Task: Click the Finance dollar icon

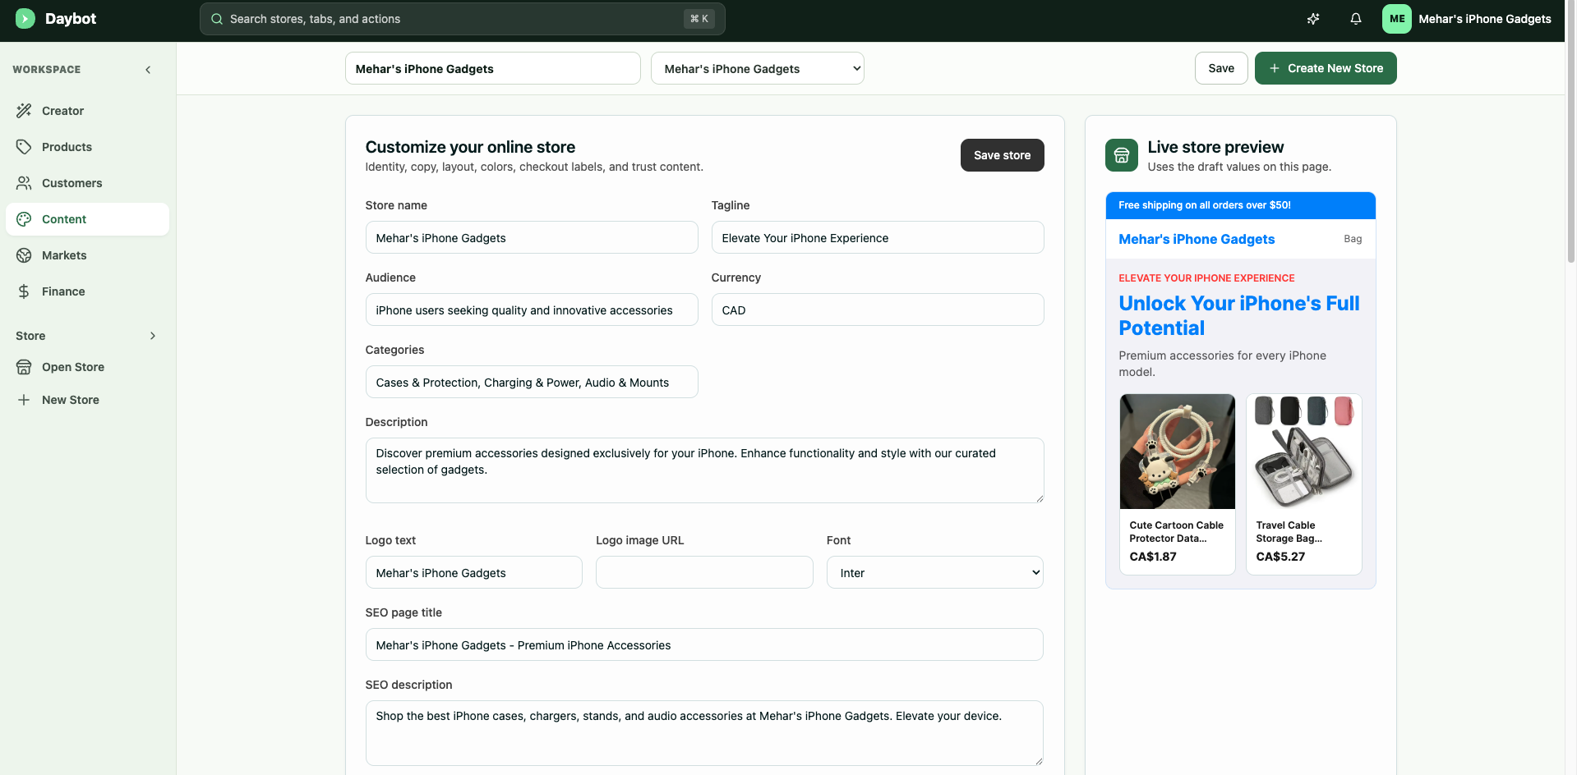Action: point(24,291)
